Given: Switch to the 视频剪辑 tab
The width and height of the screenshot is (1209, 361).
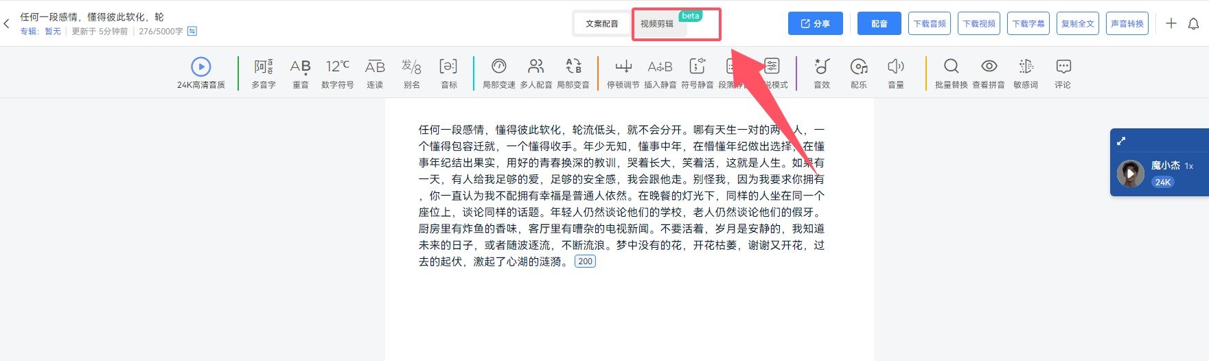Looking at the screenshot, I should coord(657,23).
